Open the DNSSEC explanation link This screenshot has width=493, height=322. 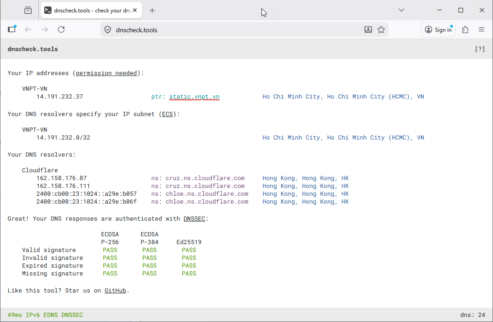pyautogui.click(x=194, y=218)
